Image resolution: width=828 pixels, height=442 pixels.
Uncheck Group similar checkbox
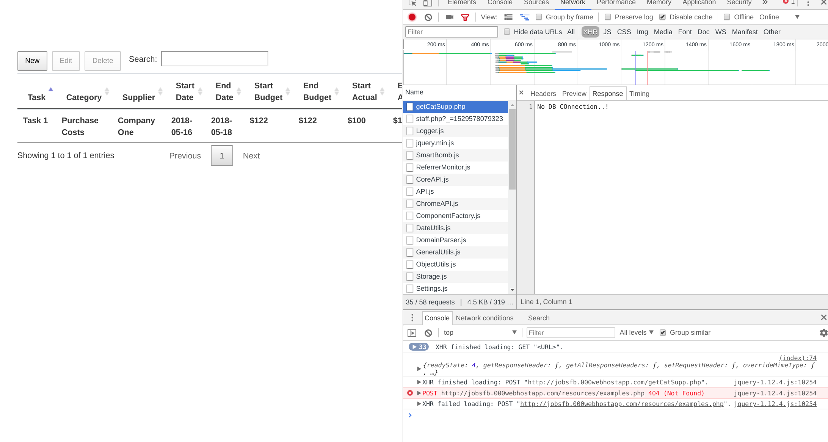pos(663,332)
